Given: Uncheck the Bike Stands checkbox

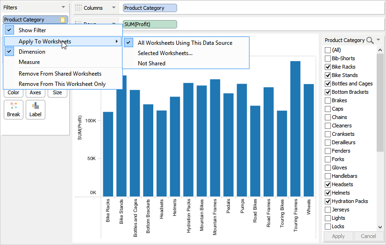Looking at the screenshot, I should tap(328, 75).
